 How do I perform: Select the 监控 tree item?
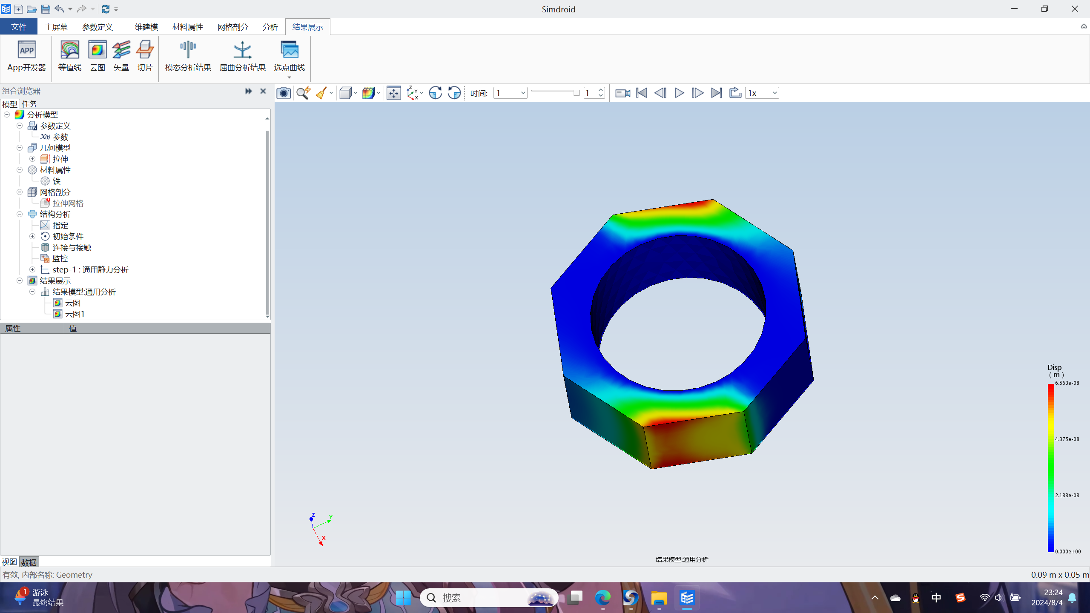[60, 258]
